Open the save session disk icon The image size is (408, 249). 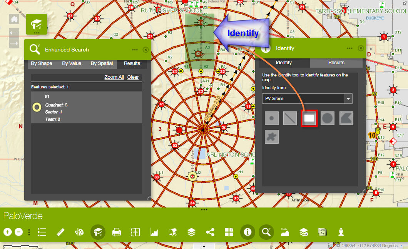(323, 232)
